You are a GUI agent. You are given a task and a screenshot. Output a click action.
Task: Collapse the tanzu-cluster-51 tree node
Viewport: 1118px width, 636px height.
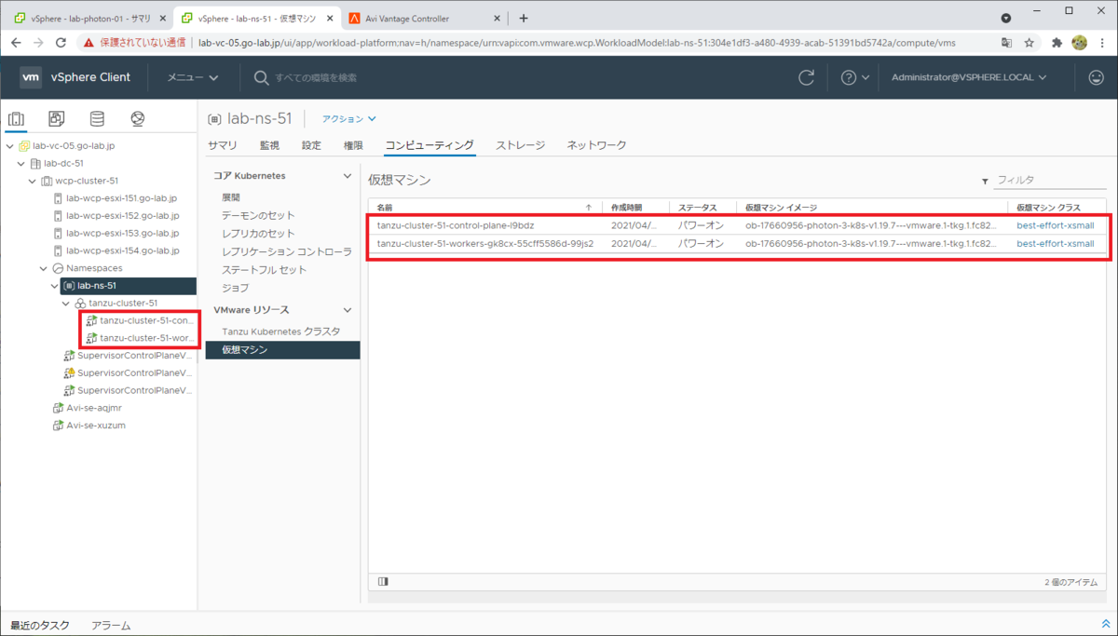click(x=66, y=304)
